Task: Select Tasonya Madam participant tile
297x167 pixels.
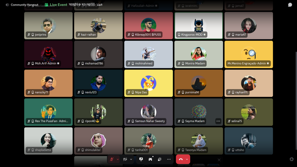Action: coord(199,141)
